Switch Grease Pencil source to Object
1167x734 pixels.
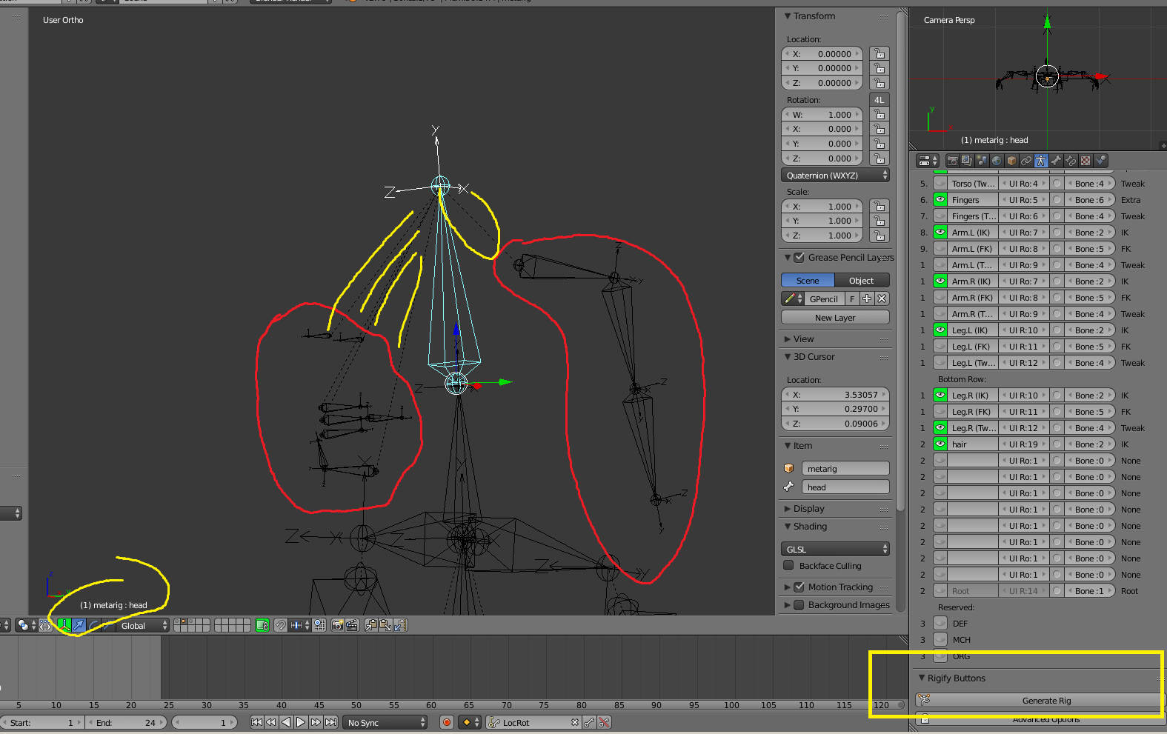tap(862, 281)
